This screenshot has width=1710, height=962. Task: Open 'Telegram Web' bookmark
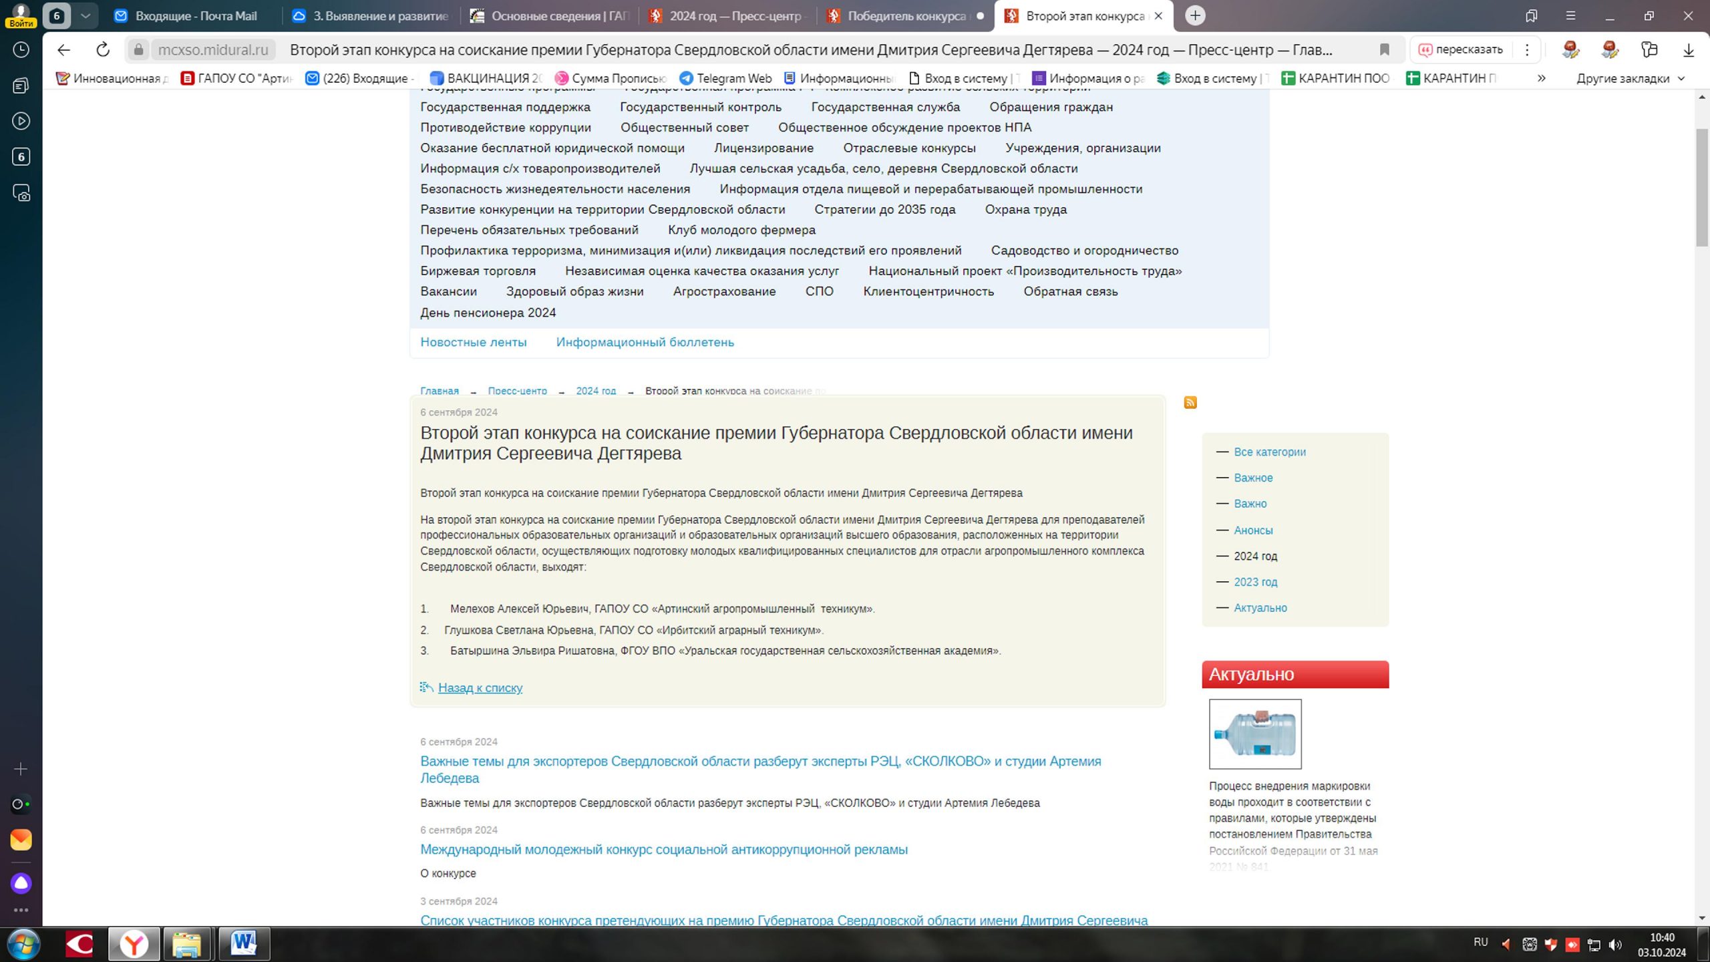click(725, 78)
